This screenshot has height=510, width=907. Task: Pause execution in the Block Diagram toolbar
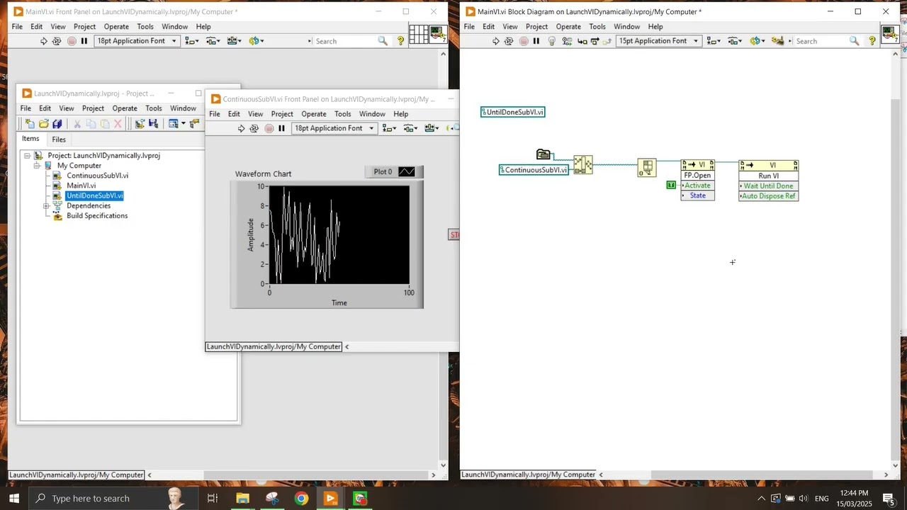point(536,41)
